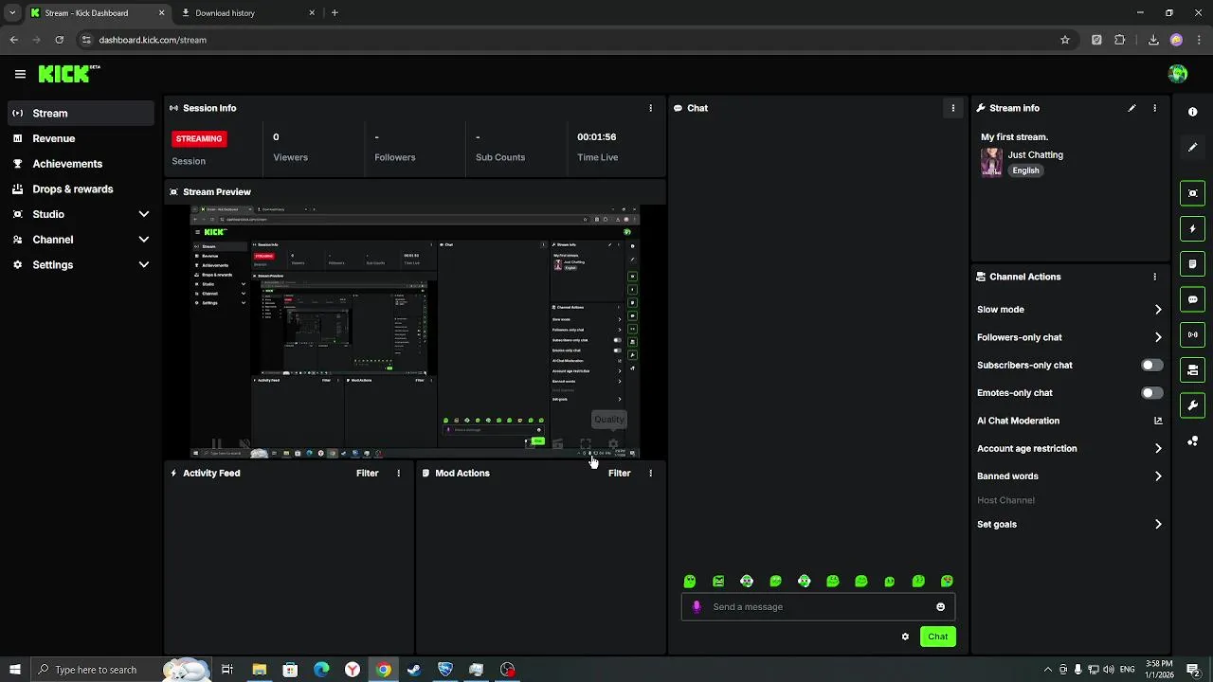The height and width of the screenshot is (682, 1213).
Task: Toggle Subscribers-only chat switch
Action: coord(1151,365)
